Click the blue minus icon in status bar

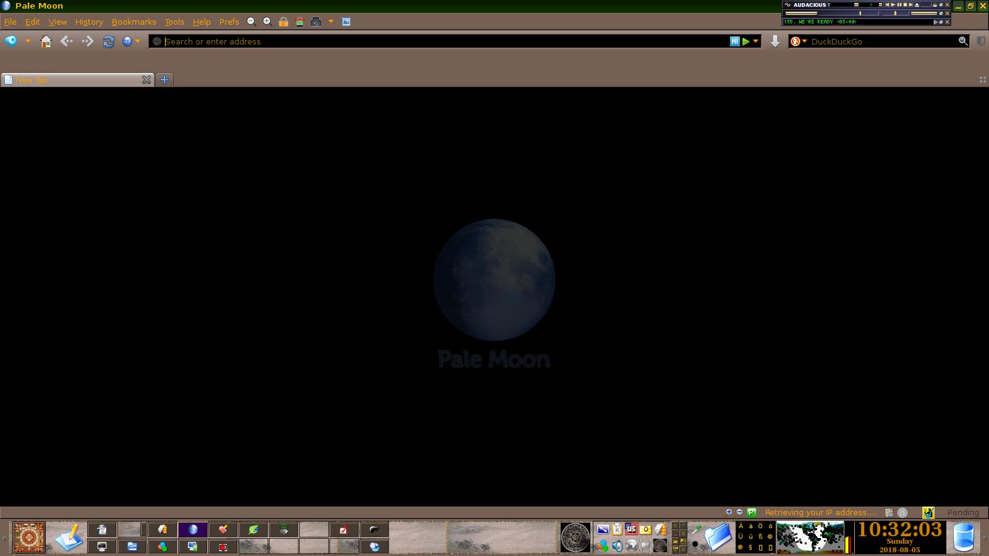[x=739, y=512]
